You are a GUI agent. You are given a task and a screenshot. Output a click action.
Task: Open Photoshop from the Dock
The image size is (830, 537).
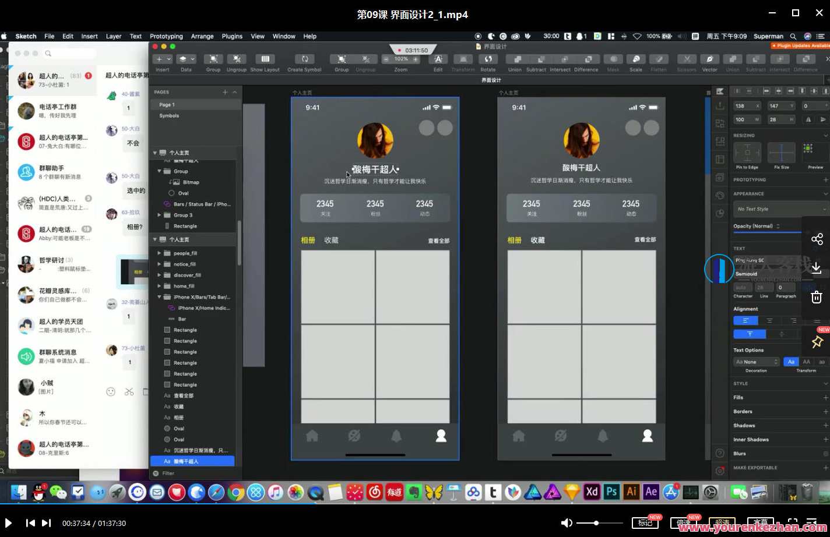tap(611, 492)
